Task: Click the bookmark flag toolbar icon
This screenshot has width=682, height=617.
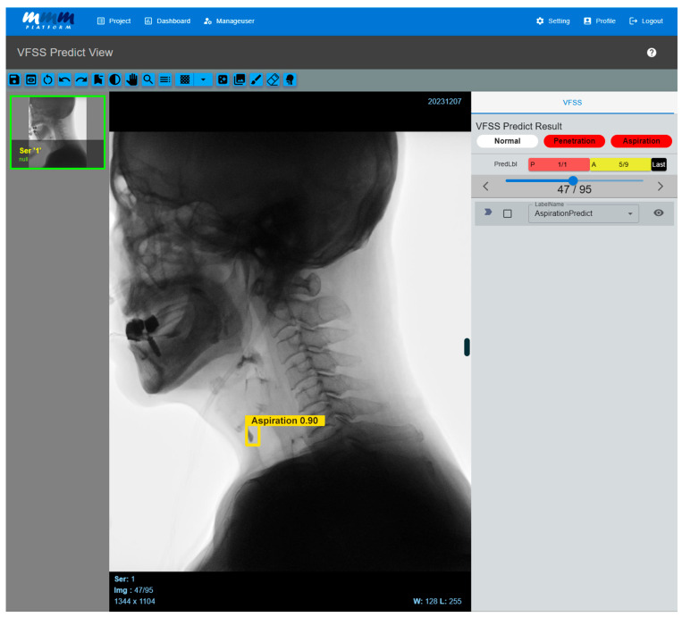Action: [x=98, y=79]
